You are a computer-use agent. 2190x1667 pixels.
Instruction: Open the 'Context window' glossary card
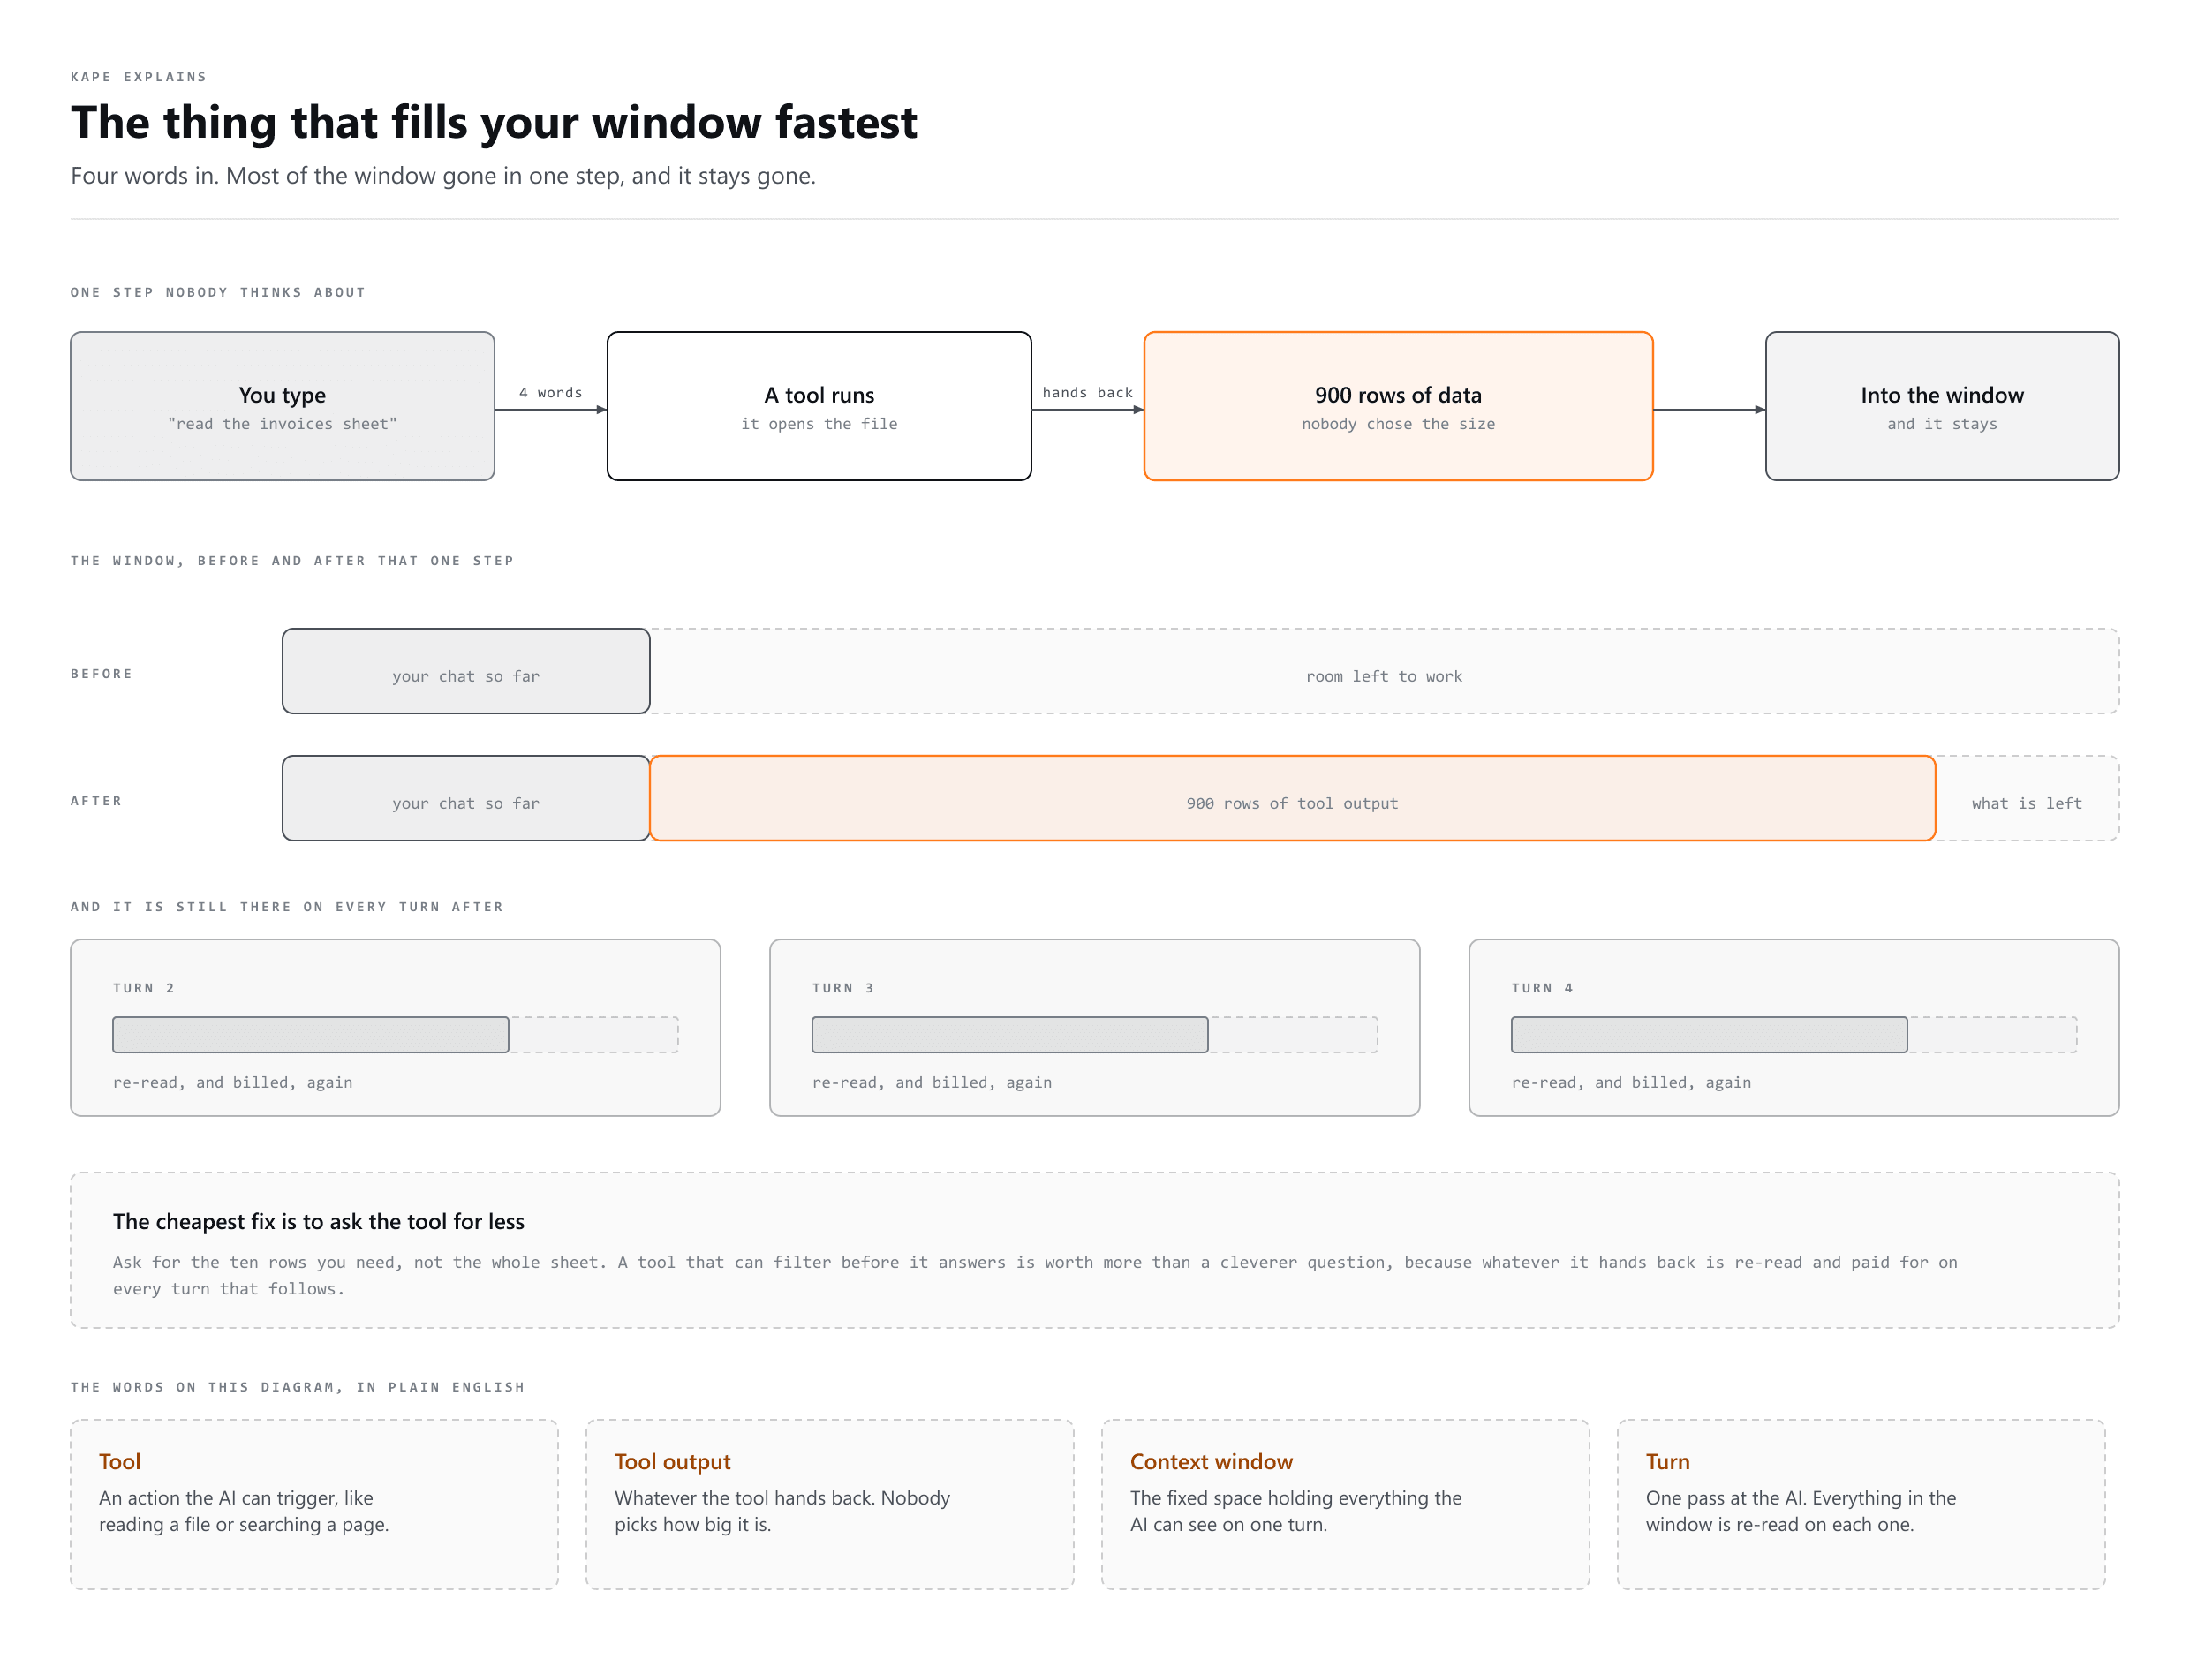[1345, 1504]
